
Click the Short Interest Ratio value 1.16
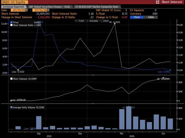point(91,14)
